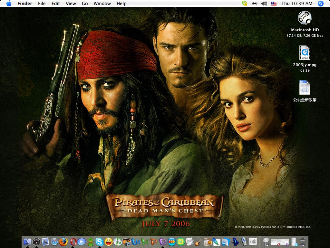Launch Microsoft Word blue W icon
Image resolution: width=330 pixels, height=248 pixels.
point(136,242)
